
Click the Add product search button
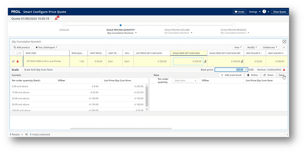pos(22,47)
